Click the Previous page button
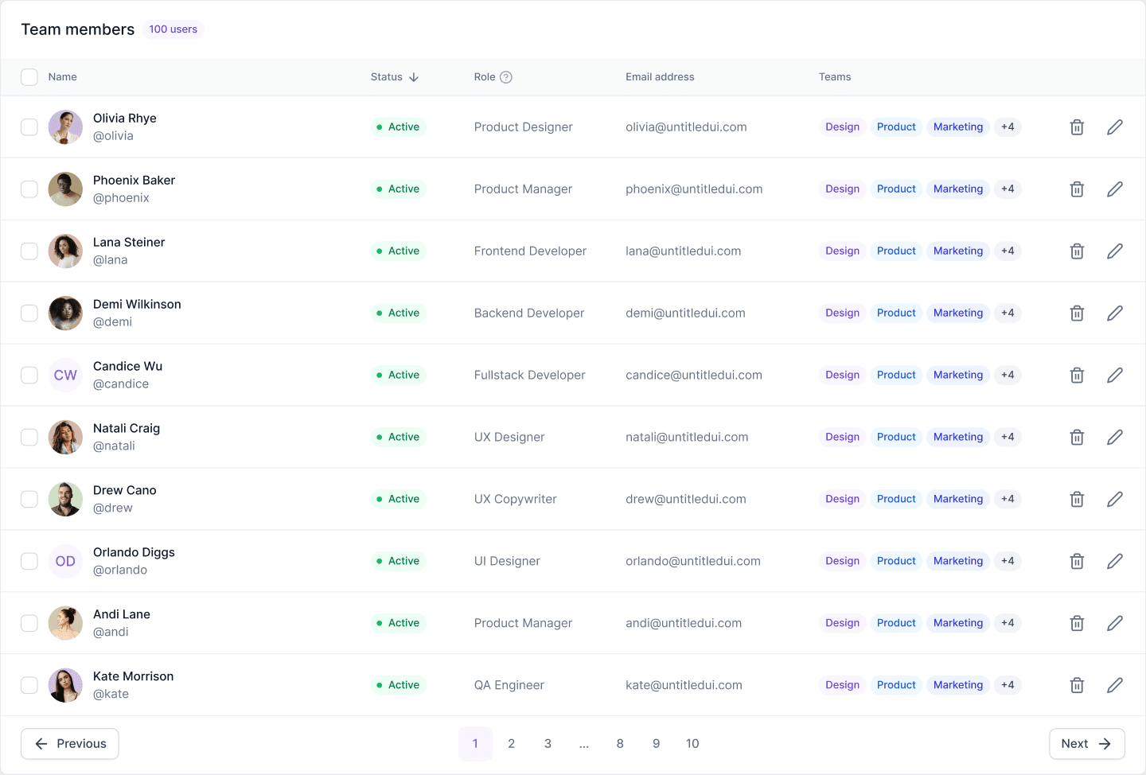The image size is (1146, 775). (x=70, y=744)
